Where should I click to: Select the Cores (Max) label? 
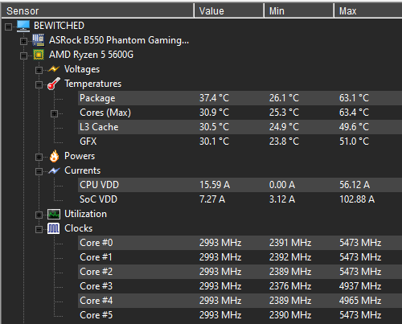[105, 113]
